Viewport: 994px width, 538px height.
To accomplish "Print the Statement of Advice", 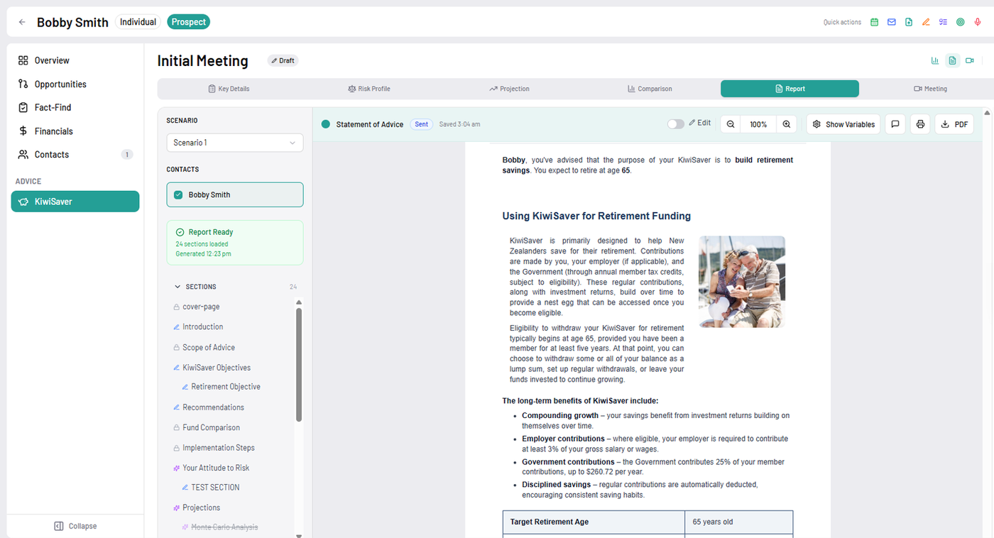I will point(920,124).
